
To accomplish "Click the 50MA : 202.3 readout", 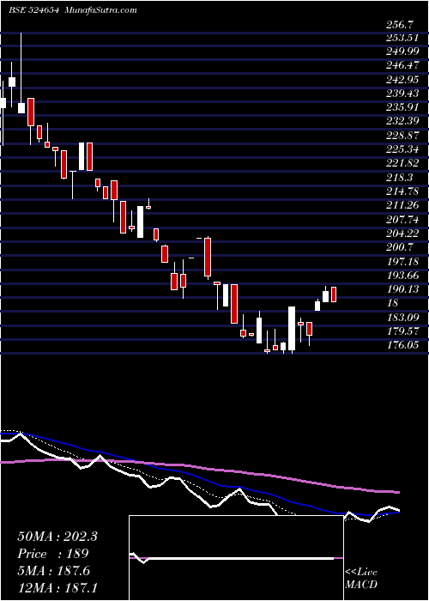I will (x=57, y=537).
